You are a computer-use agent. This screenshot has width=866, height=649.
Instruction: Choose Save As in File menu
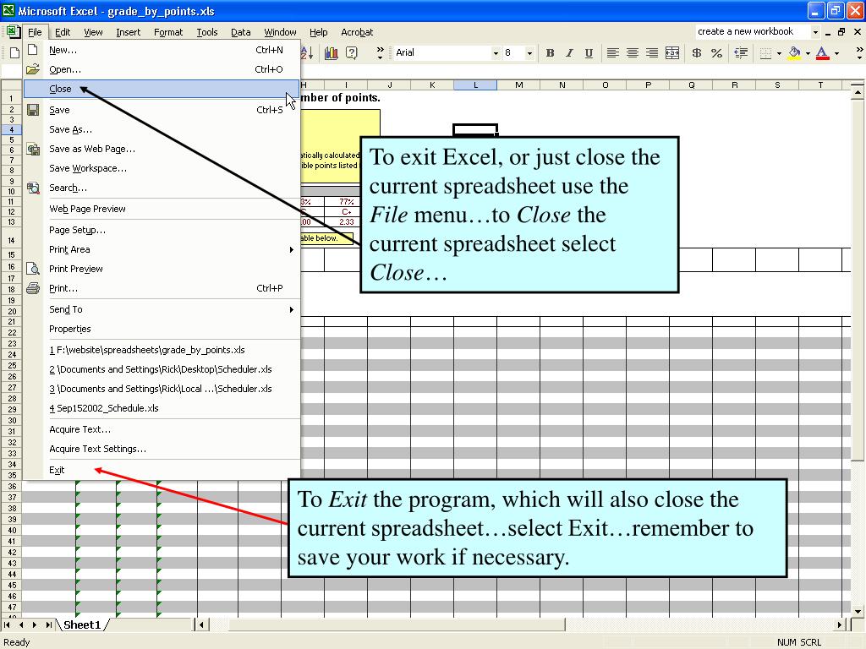(162, 129)
